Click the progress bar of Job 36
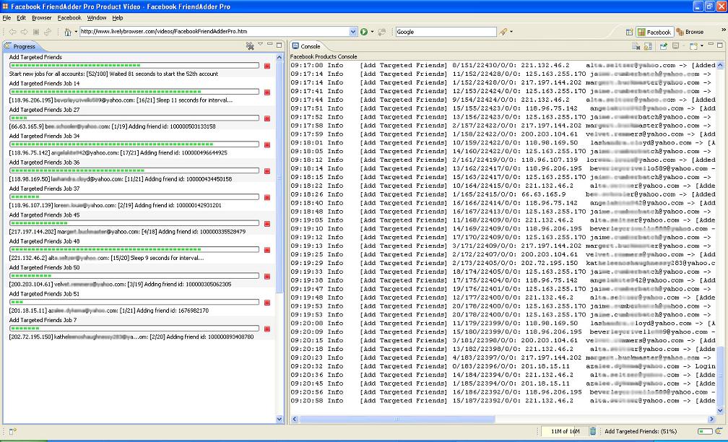The image size is (728, 442). (134, 170)
